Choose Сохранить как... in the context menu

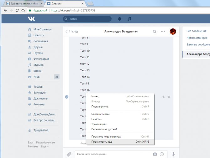click(120, 114)
